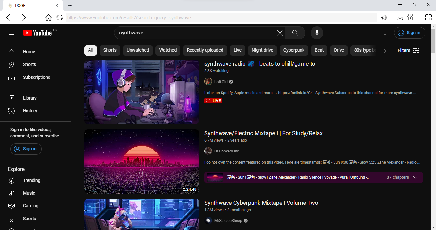
Task: Select the Cyberpunk filter chip
Action: [x=294, y=50]
